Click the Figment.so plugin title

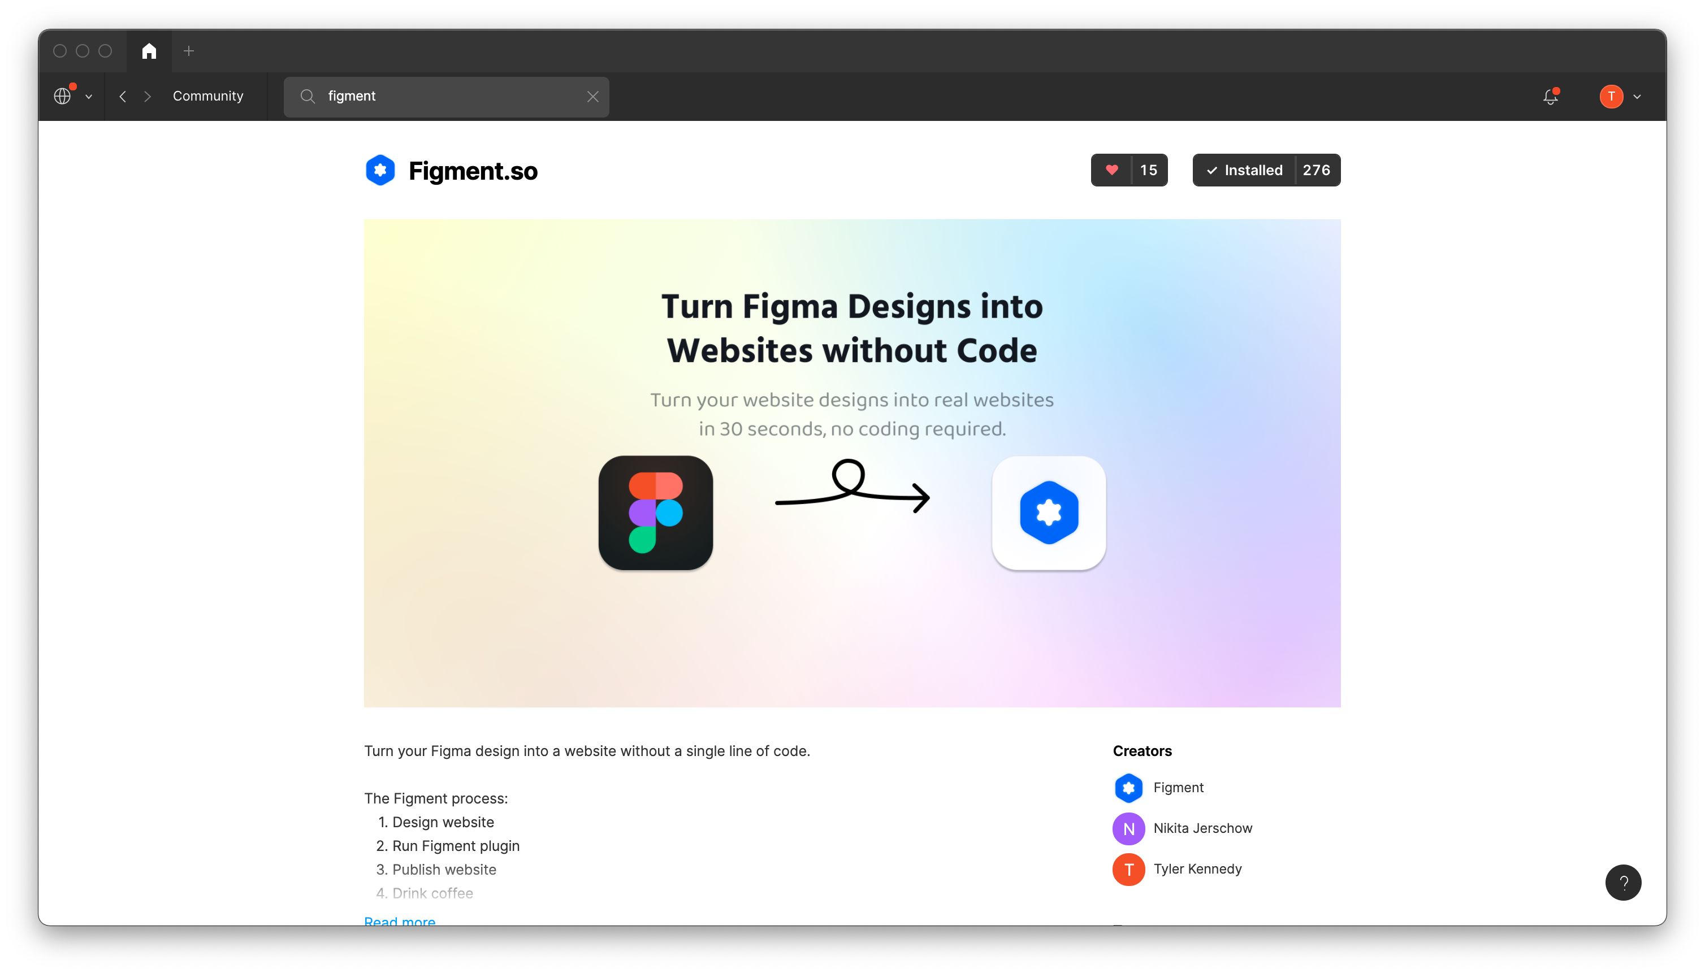(473, 171)
